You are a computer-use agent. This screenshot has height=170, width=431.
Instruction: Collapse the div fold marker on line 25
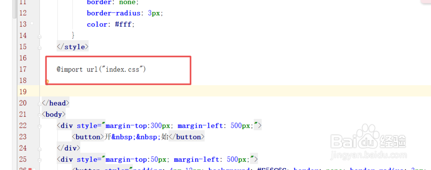point(40,160)
